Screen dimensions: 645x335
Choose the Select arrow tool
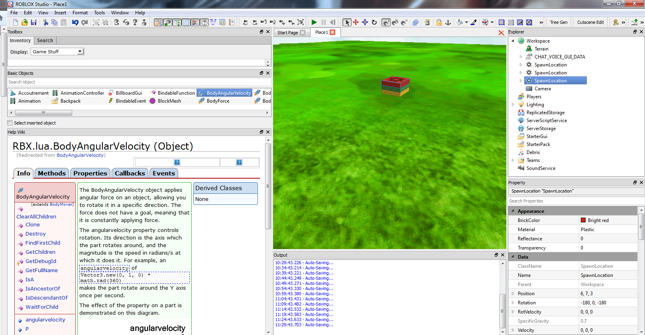pos(347,22)
